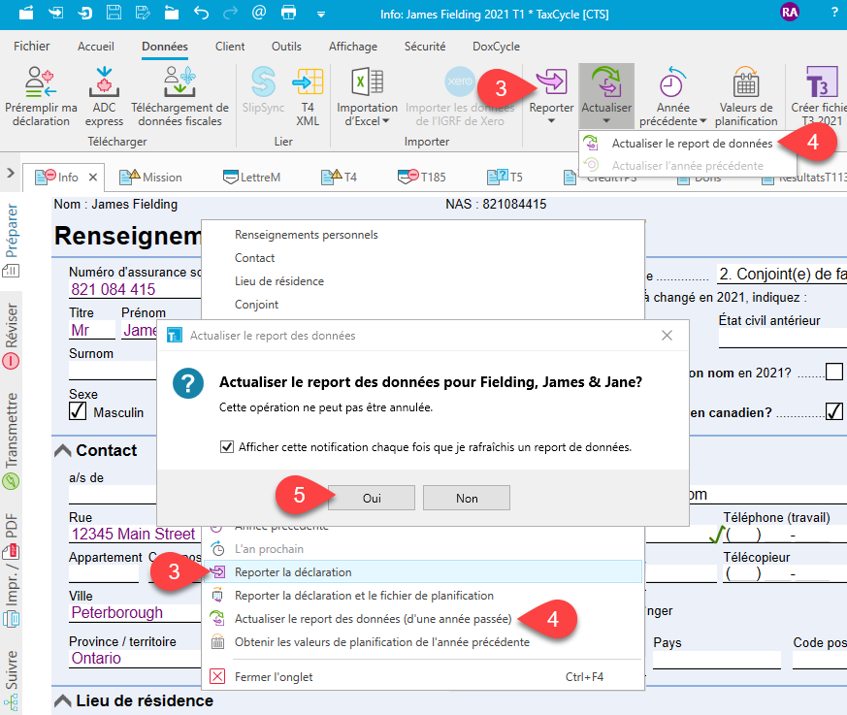Open Importation d'Excel tool

pos(368,97)
